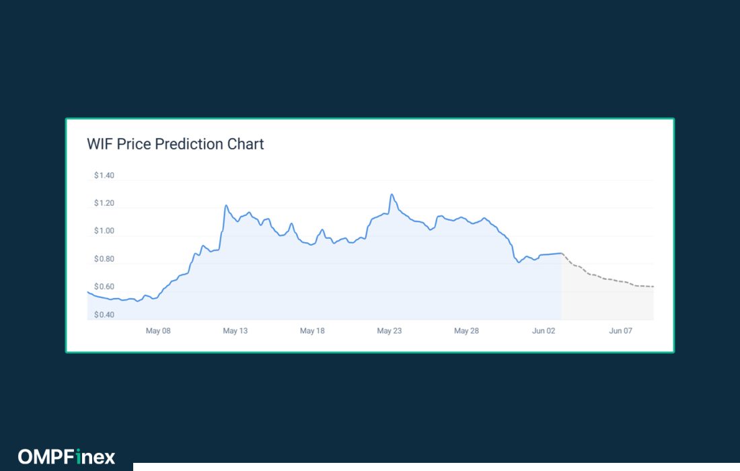
Task: Click the May 08 date marker
Action: pyautogui.click(x=158, y=331)
